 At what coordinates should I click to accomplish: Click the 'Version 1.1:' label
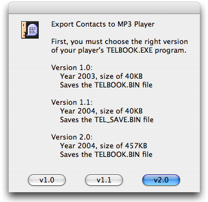click(x=72, y=102)
